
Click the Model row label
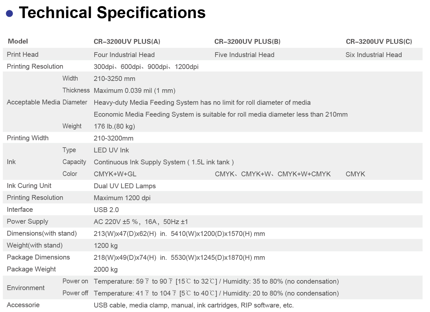point(18,41)
